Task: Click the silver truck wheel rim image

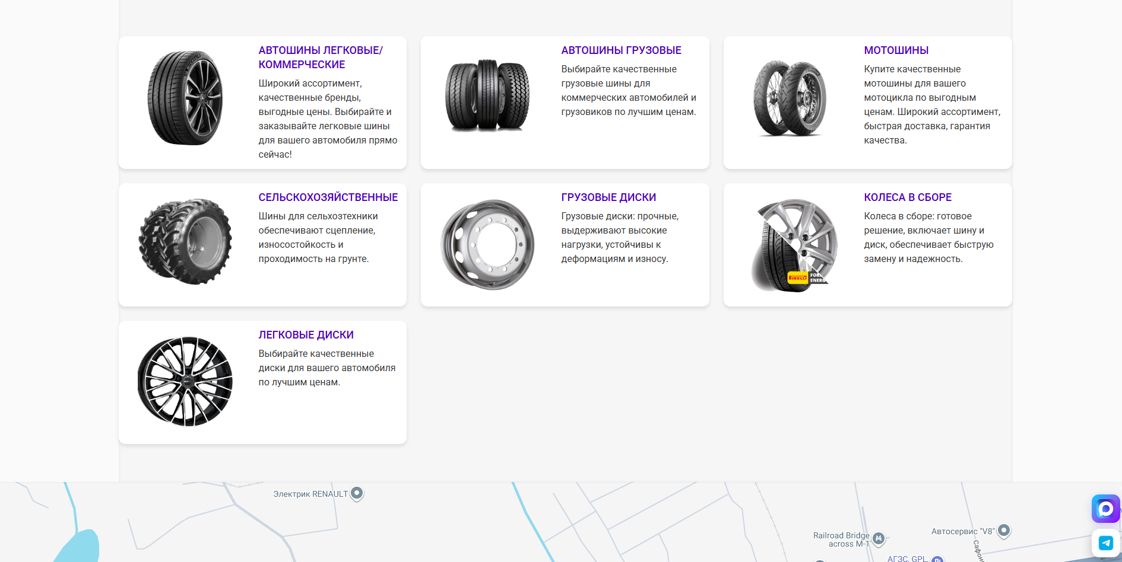Action: (487, 244)
